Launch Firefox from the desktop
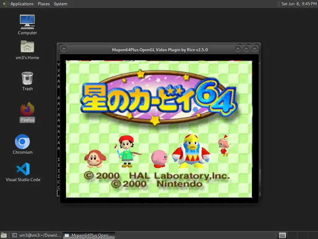318x239 pixels. pos(27,112)
